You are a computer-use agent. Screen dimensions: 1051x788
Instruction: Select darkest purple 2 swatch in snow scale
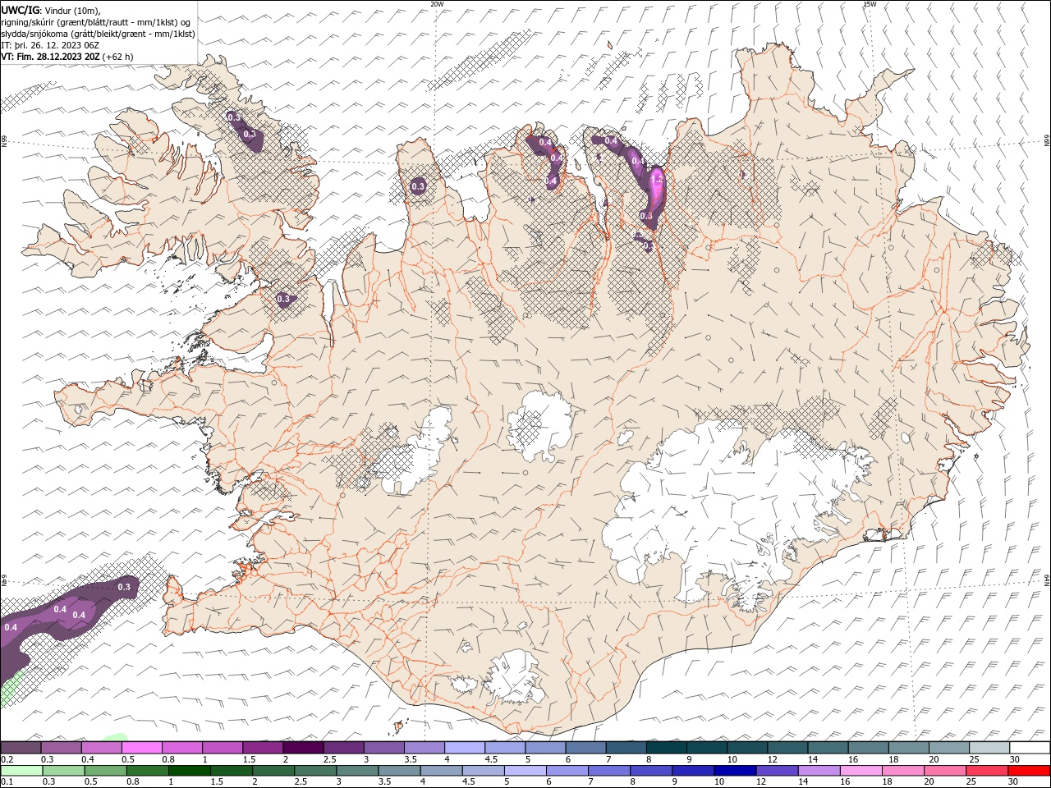(302, 748)
